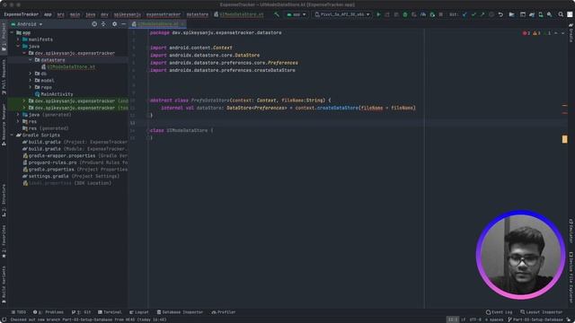
Task: Expand the db package node
Action: pyautogui.click(x=31, y=74)
